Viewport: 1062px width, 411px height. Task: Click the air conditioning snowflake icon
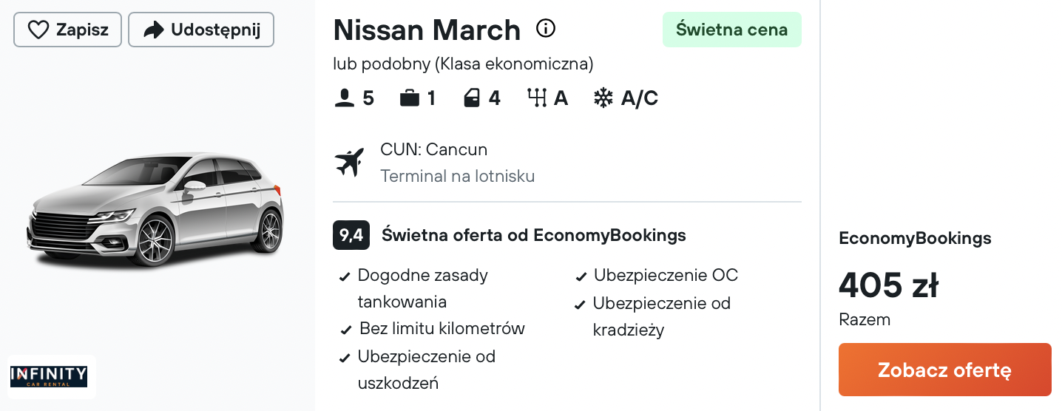(603, 98)
